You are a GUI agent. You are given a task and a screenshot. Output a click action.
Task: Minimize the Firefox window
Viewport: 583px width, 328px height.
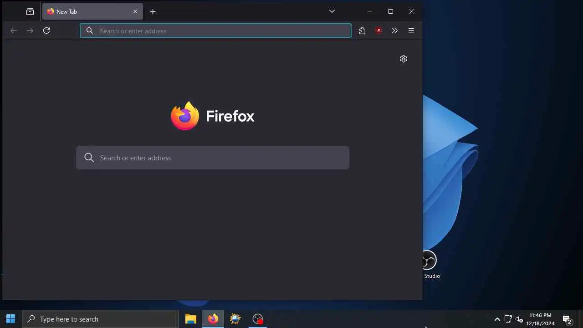(370, 11)
